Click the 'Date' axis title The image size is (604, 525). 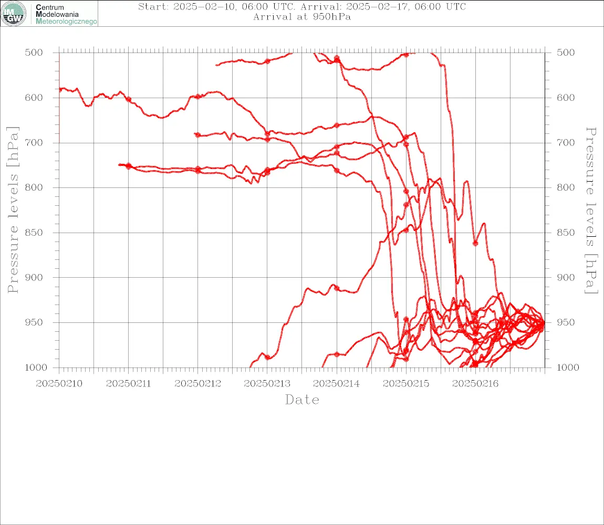302,400
